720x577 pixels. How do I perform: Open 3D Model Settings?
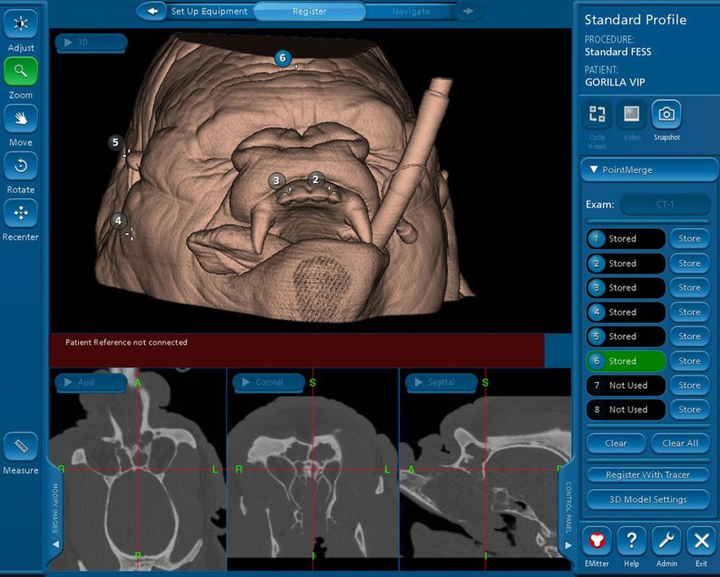pyautogui.click(x=648, y=500)
